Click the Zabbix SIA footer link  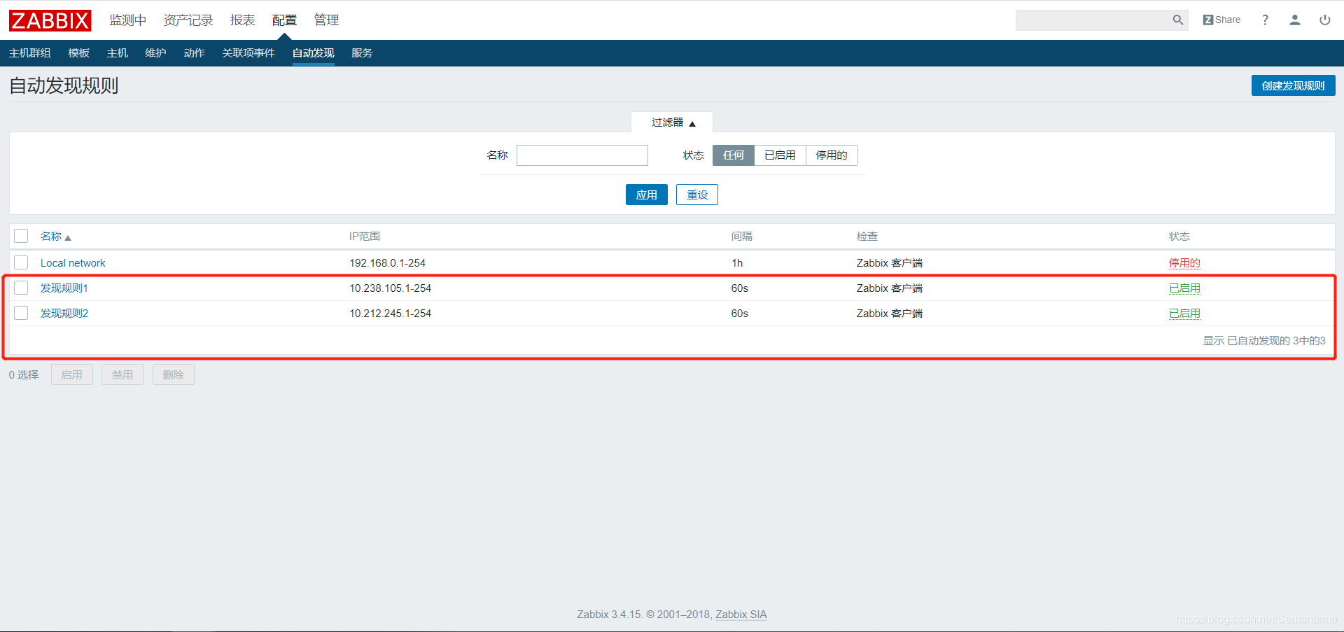coord(741,615)
